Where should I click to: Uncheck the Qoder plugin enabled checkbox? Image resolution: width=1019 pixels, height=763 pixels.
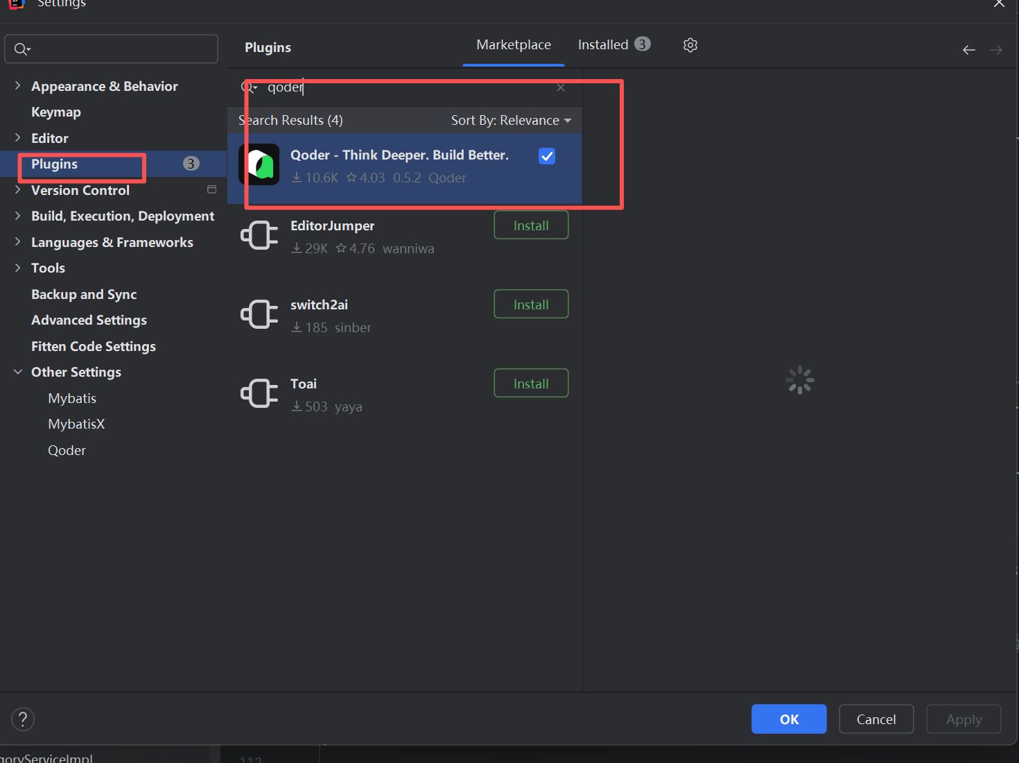click(547, 156)
